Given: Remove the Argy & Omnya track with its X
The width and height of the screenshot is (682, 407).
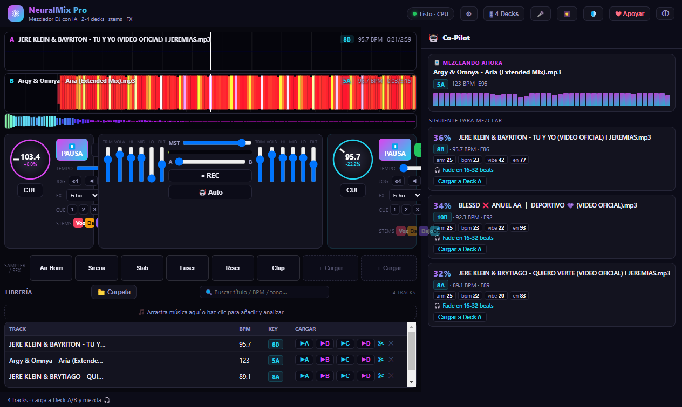Looking at the screenshot, I should (x=391, y=360).
